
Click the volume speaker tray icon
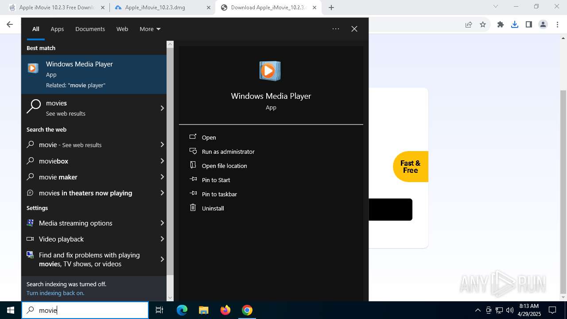(509, 310)
